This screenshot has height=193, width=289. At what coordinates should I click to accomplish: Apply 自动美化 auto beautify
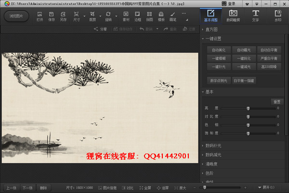click(x=219, y=50)
